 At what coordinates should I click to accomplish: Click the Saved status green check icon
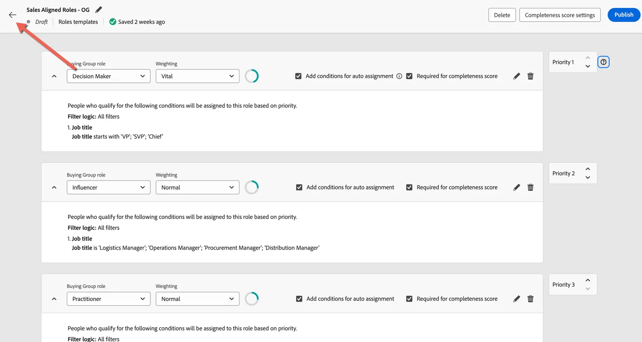(x=113, y=22)
